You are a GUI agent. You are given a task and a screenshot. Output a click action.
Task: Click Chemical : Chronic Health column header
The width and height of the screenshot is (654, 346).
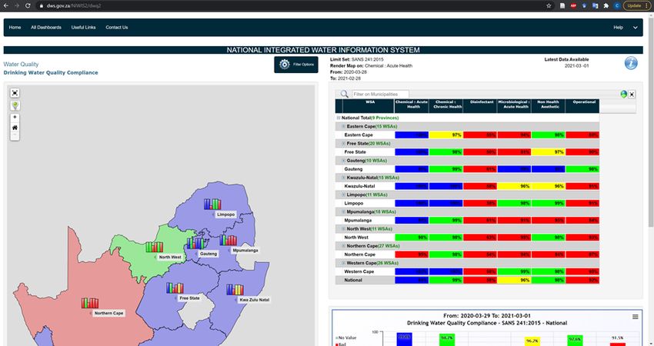445,105
